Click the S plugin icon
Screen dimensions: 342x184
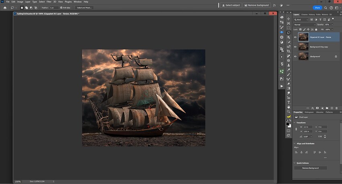click(x=282, y=64)
